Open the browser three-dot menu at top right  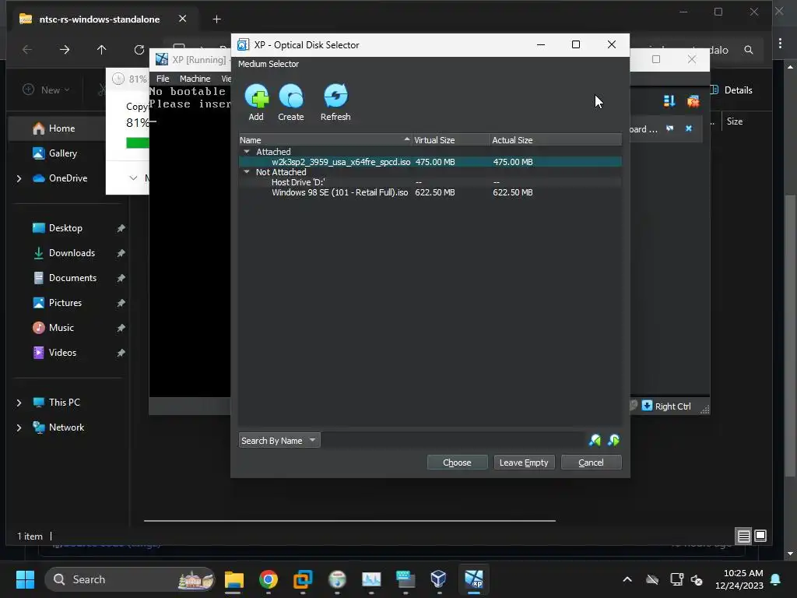pos(780,44)
